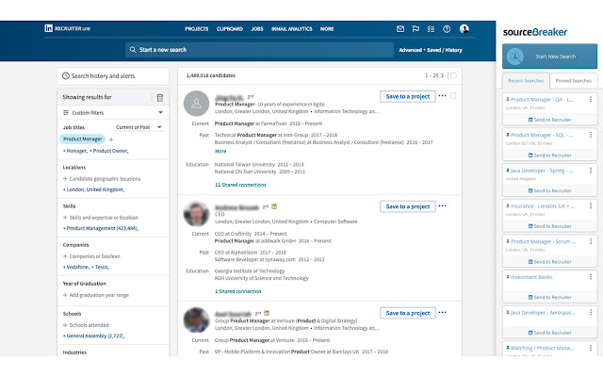This screenshot has width=603, height=377.
Task: View 1 Shared connection
Action: (x=237, y=291)
